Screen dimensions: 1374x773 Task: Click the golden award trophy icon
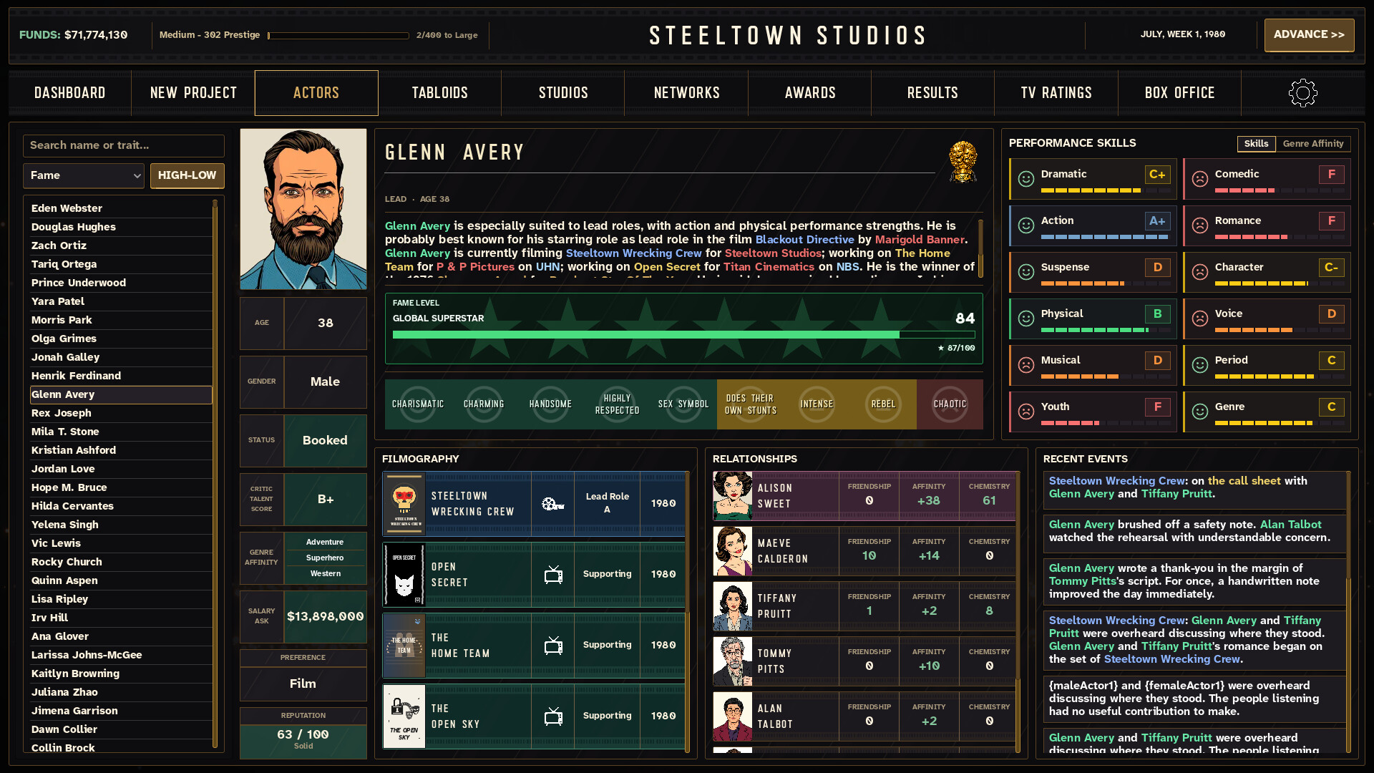[x=963, y=162]
